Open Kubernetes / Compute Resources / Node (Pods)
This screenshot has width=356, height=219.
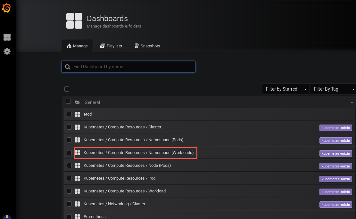point(127,166)
